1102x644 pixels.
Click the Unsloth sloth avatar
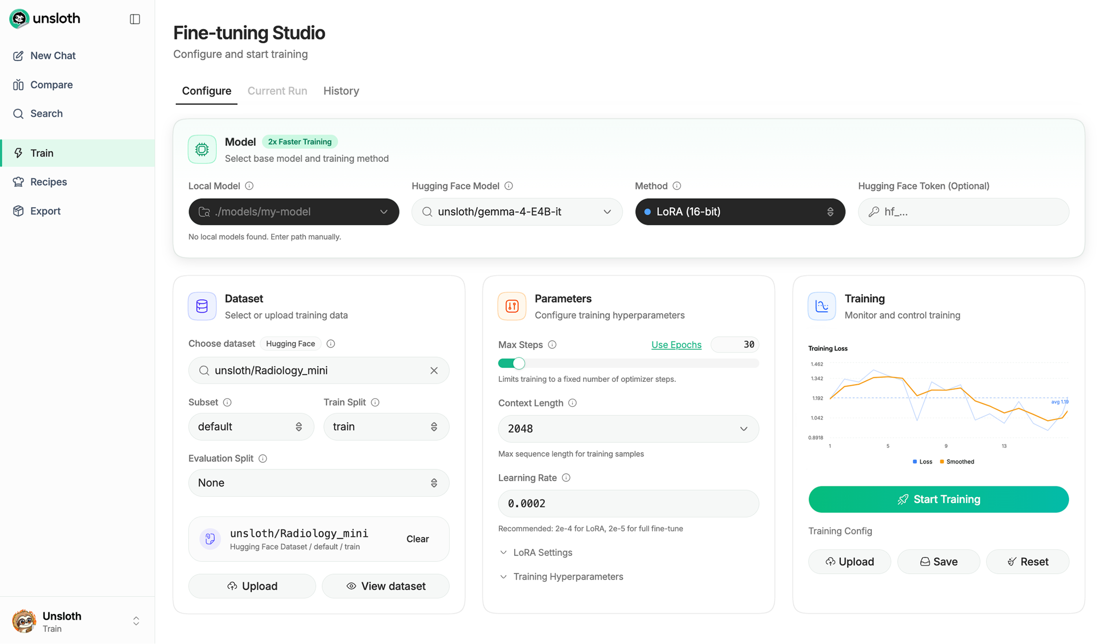[24, 621]
